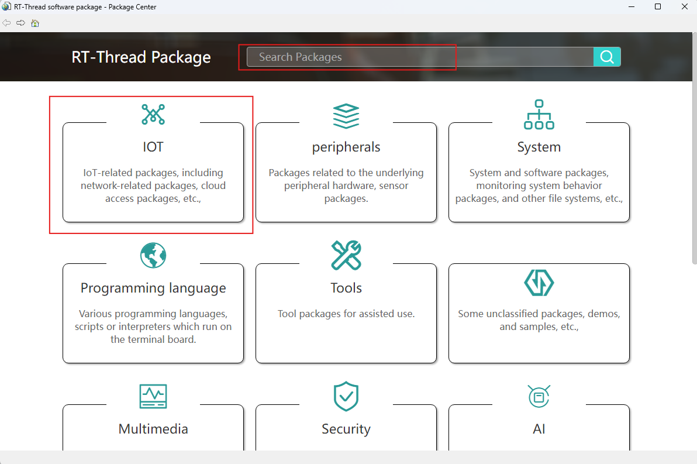
Task: Click the AI robot icon
Action: point(539,396)
